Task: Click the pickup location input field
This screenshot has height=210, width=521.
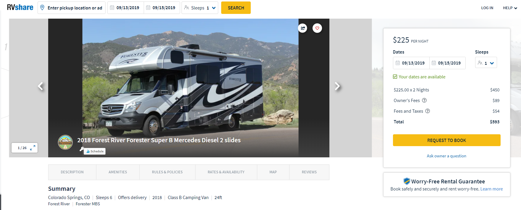Action: click(x=72, y=8)
